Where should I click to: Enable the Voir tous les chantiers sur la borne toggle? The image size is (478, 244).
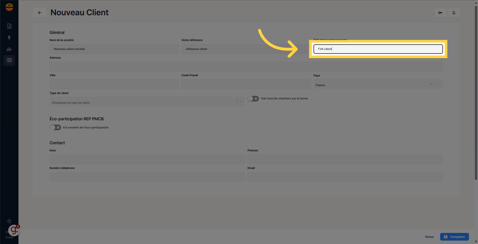tap(253, 98)
